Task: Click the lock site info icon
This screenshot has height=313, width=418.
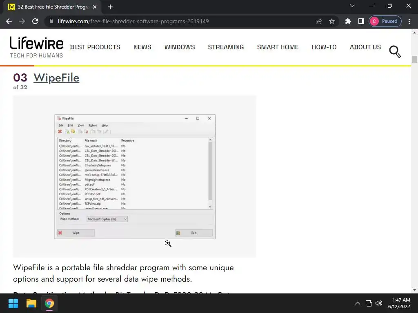Action: [x=51, y=21]
